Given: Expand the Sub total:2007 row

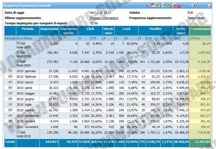Looking at the screenshot, I should pyautogui.click(x=18, y=43).
